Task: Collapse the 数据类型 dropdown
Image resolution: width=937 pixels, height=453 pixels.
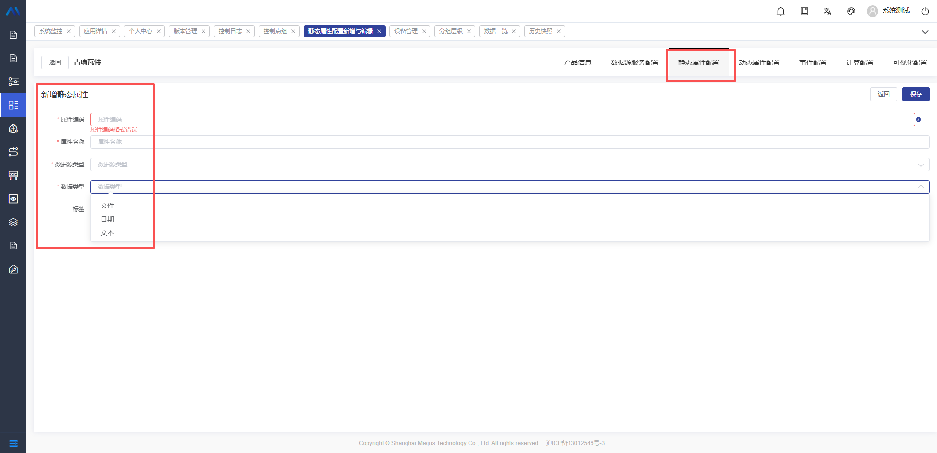Action: tap(920, 187)
